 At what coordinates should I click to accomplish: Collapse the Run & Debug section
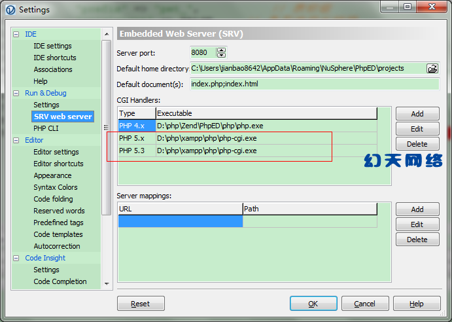16,93
